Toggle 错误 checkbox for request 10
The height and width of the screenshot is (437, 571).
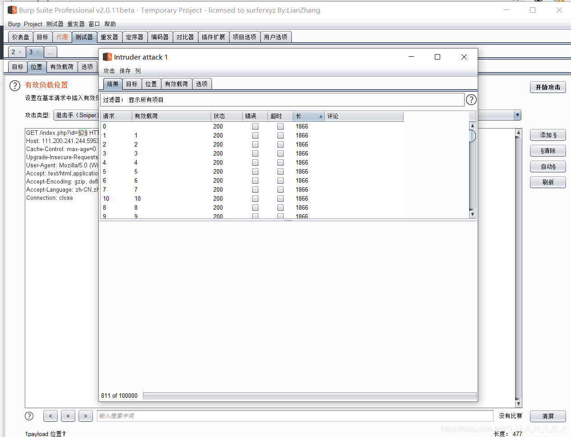255,198
